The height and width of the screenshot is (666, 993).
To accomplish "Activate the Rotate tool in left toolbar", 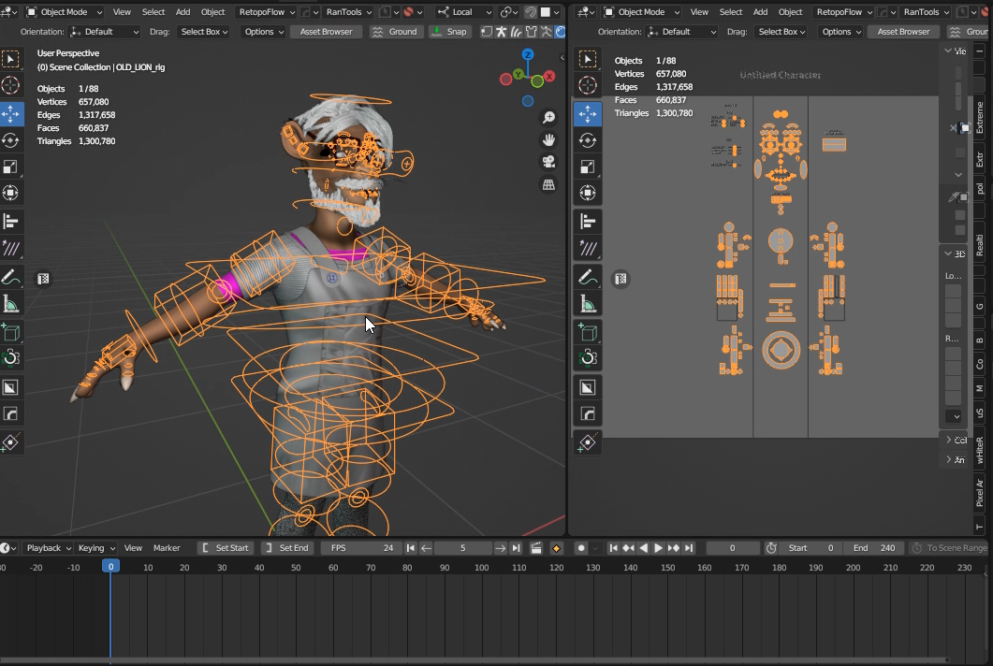I will [10, 140].
